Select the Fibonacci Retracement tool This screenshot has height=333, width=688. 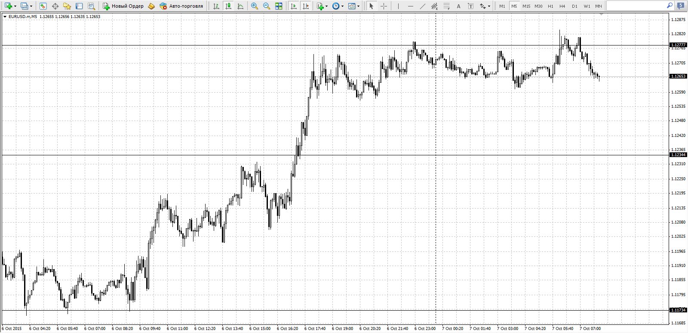(447, 6)
